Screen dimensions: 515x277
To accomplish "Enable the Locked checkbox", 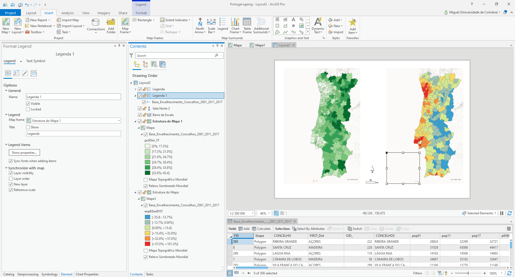I will (x=28, y=109).
